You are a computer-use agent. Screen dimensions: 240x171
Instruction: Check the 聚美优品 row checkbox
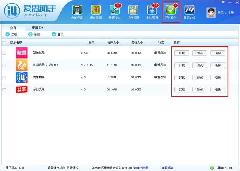pyautogui.click(x=4, y=53)
